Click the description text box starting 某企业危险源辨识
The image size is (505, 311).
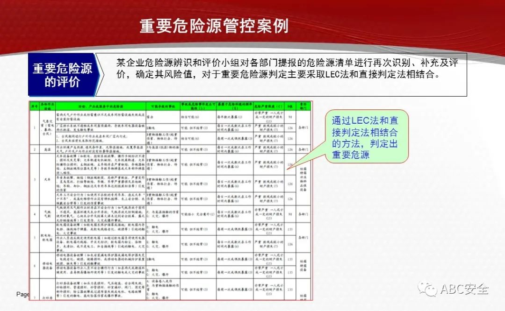coord(286,75)
